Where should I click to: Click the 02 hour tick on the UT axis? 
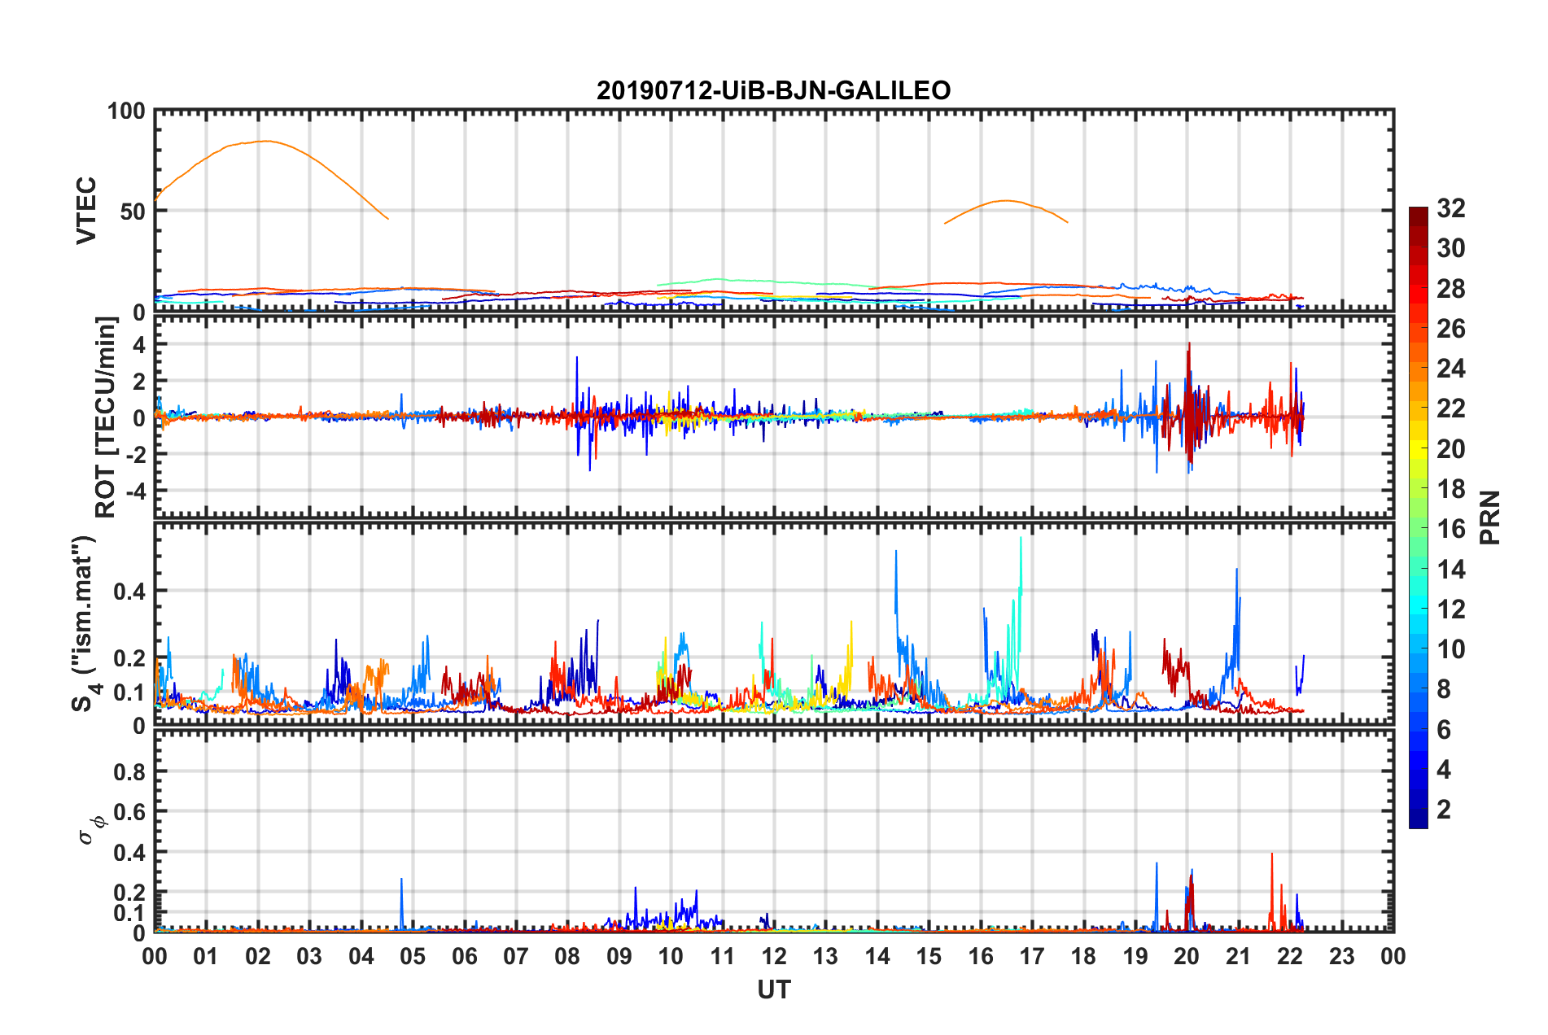pos(258,956)
